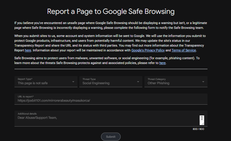Open the Report Type dropdown
The width and height of the screenshot is (231, 141).
tap(46, 81)
